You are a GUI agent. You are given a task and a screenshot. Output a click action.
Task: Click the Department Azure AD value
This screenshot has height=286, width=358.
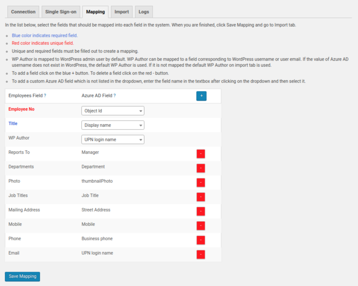pos(93,167)
